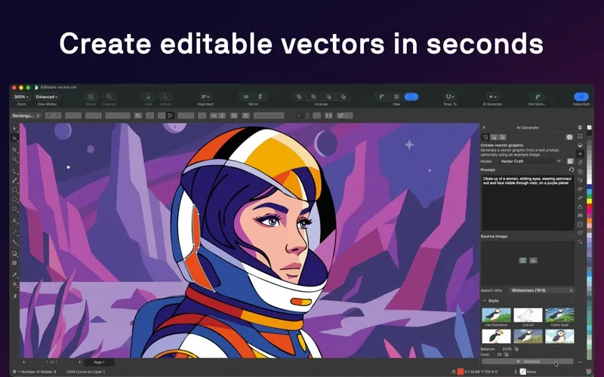Viewport: 604px width, 377px height.
Task: Click the status bar gear icon
Action: point(14,372)
